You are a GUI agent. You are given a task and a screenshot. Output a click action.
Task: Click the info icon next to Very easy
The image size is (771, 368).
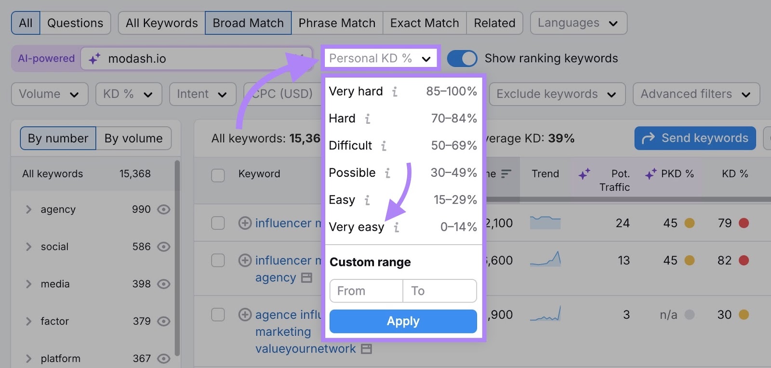point(396,227)
